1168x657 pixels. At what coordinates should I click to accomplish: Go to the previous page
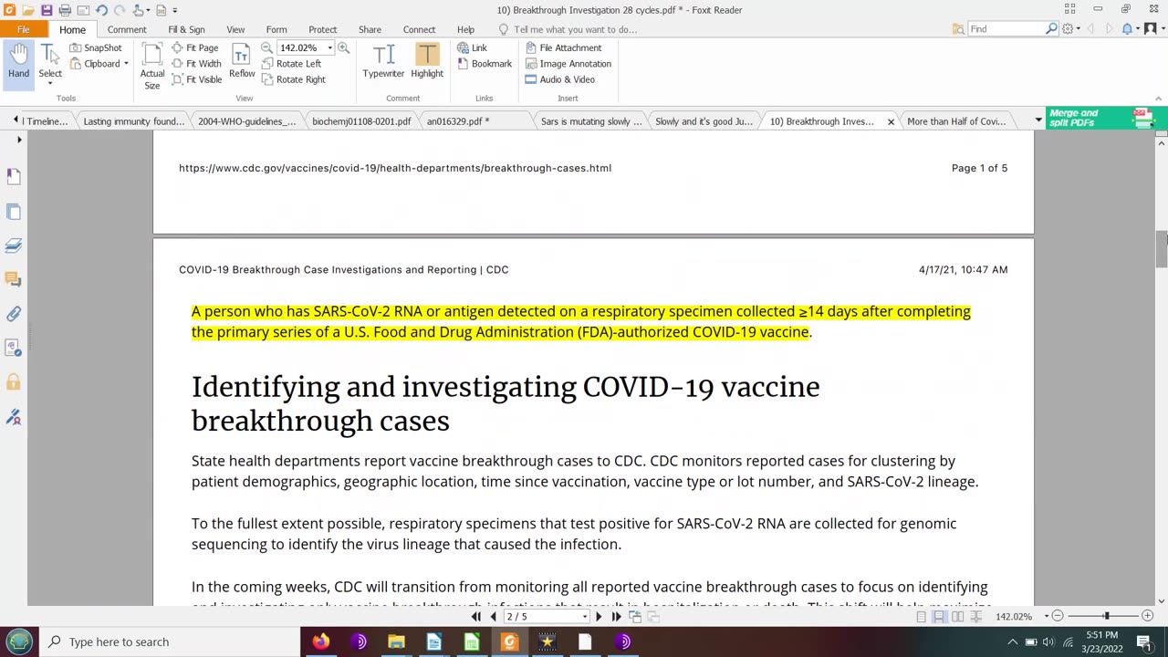(x=493, y=617)
